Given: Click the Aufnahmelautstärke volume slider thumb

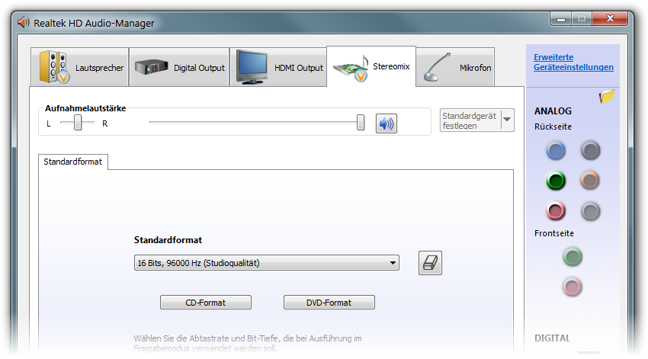Looking at the screenshot, I should click(361, 122).
